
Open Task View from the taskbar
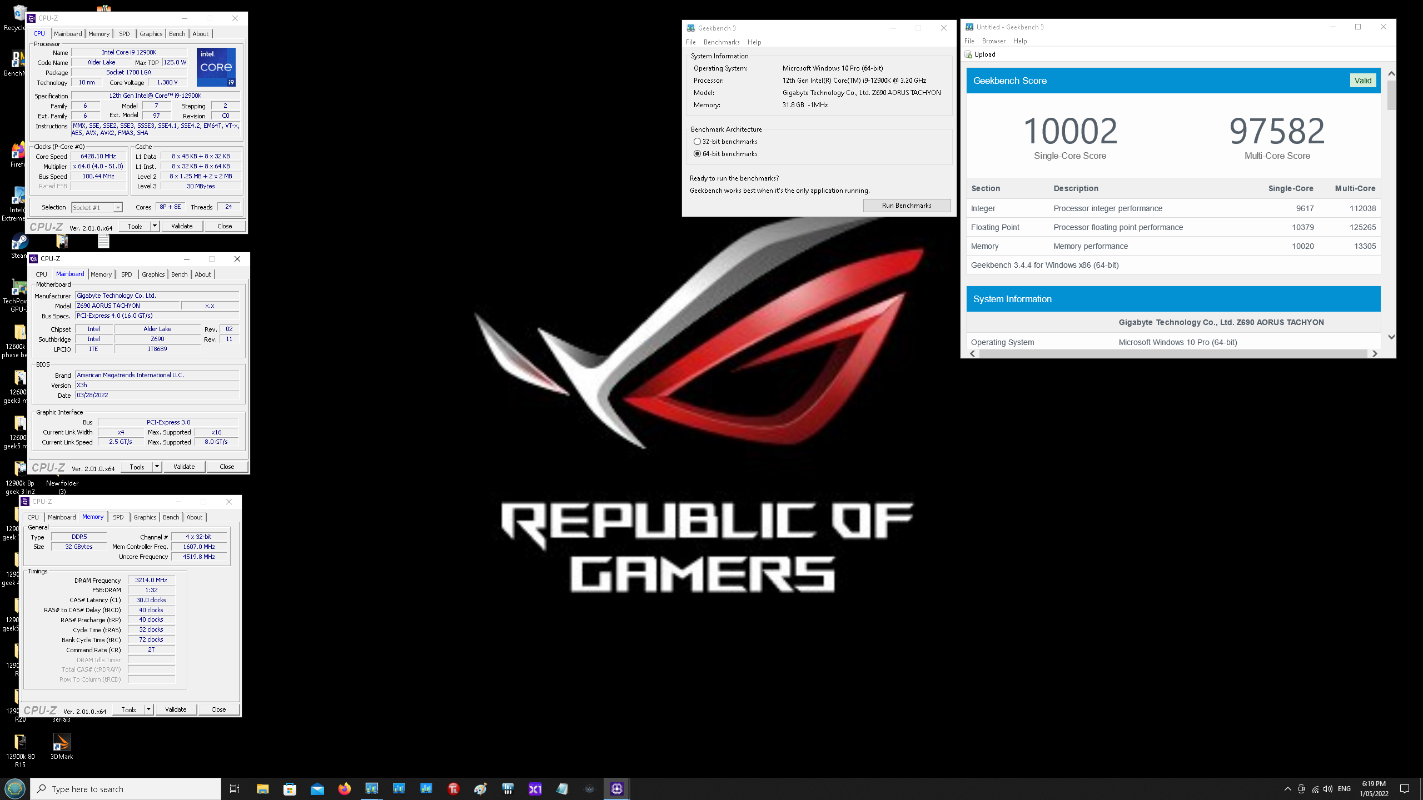(x=235, y=789)
